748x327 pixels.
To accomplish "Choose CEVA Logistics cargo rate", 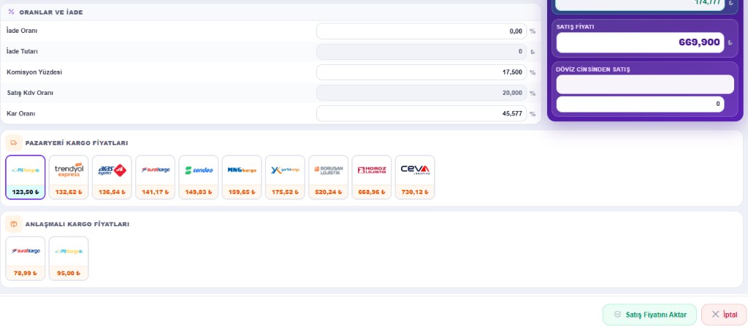I will (x=415, y=177).
